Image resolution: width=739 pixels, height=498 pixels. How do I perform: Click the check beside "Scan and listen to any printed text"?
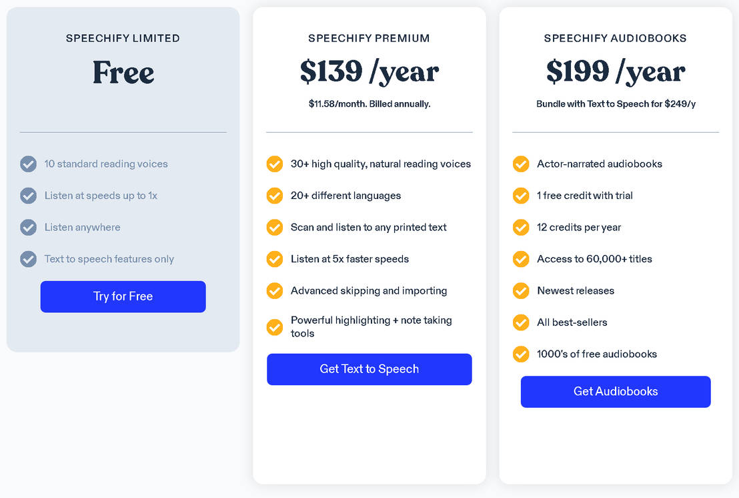[274, 227]
